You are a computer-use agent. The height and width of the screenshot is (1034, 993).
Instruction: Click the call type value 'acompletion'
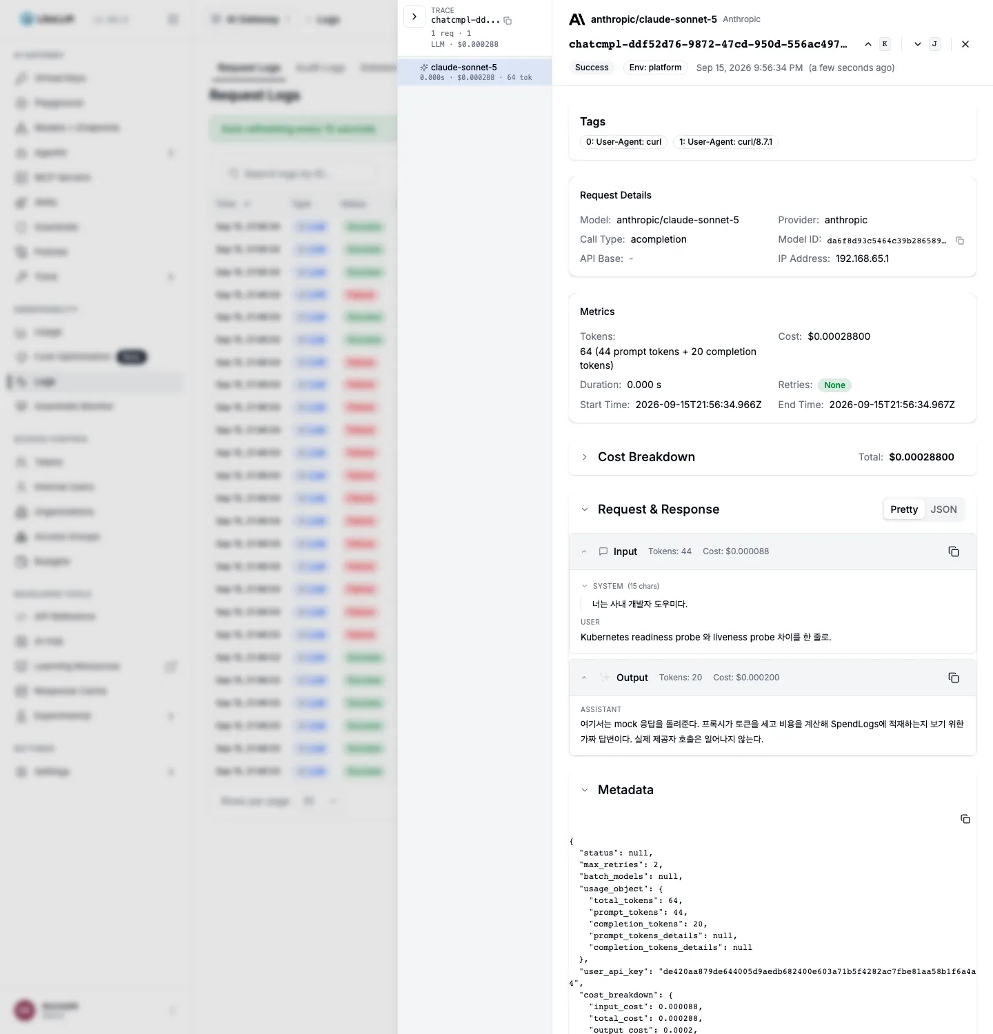tap(659, 239)
